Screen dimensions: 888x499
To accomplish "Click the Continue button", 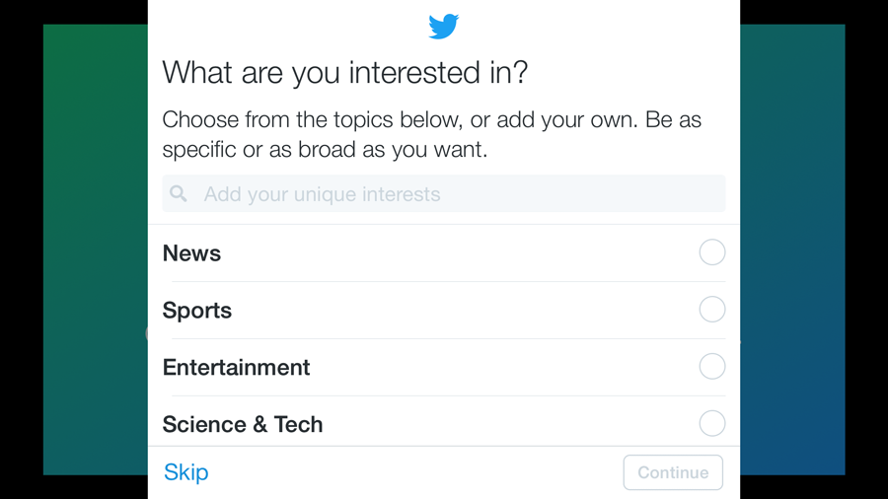I will (x=673, y=472).
